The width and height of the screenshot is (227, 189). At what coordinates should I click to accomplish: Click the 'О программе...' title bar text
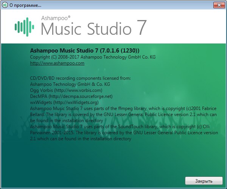coord(25,5)
